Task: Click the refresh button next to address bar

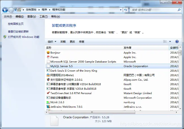Action: [x=126, y=10]
